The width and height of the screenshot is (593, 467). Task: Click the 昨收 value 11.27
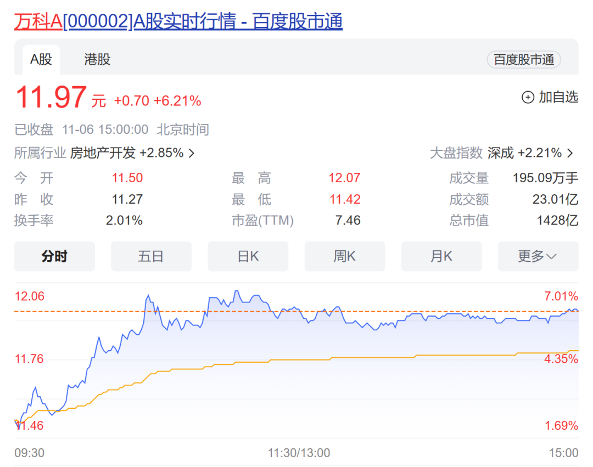click(127, 199)
